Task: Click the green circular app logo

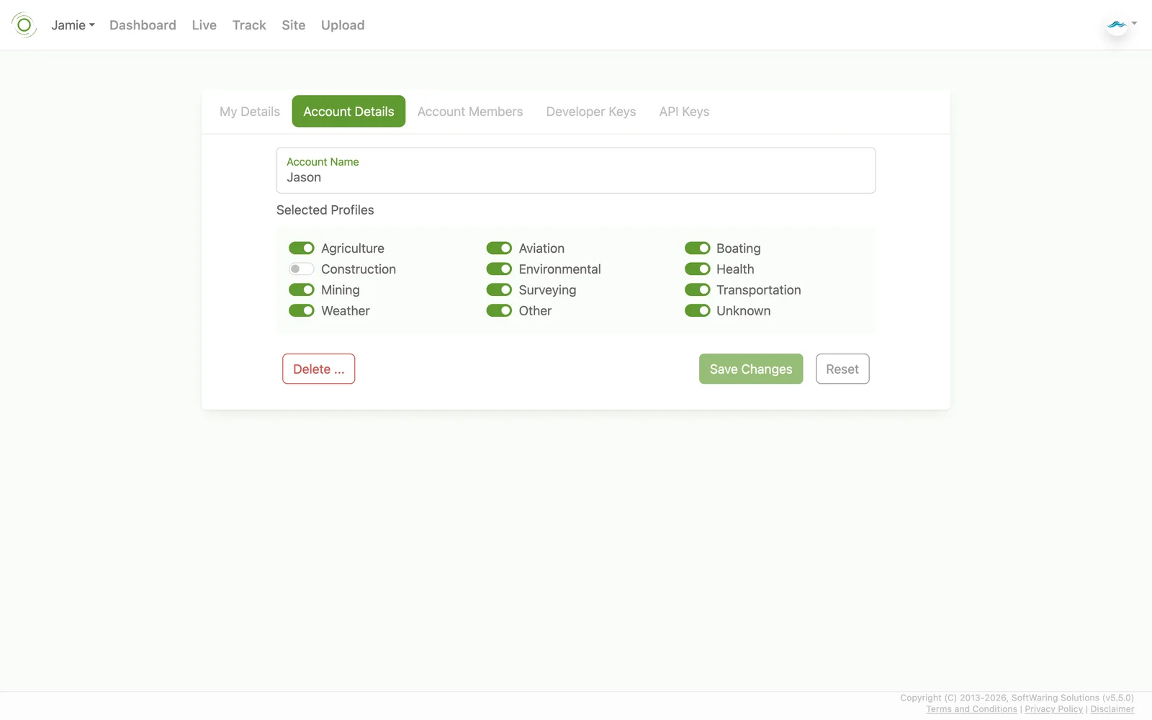Action: pyautogui.click(x=24, y=25)
